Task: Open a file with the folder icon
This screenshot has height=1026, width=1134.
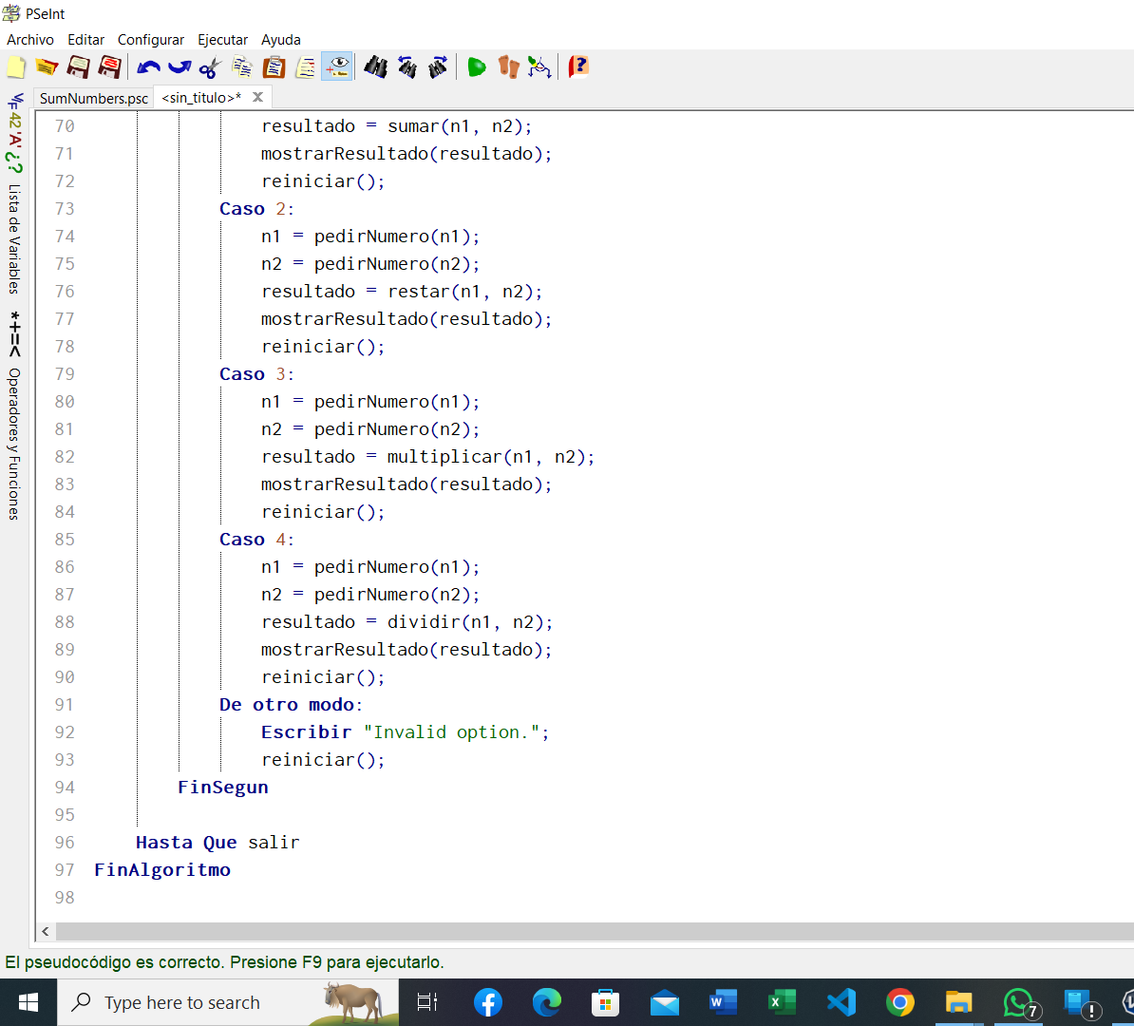Action: click(47, 67)
